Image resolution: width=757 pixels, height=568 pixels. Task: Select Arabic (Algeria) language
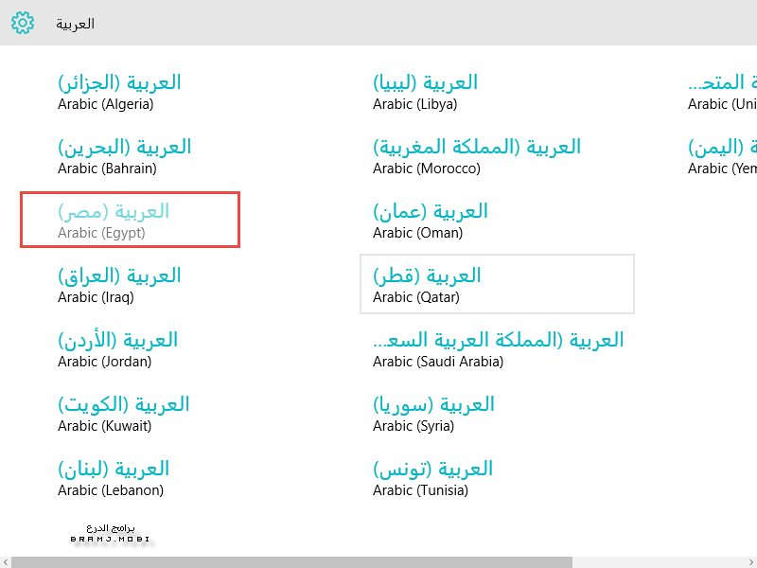119,92
